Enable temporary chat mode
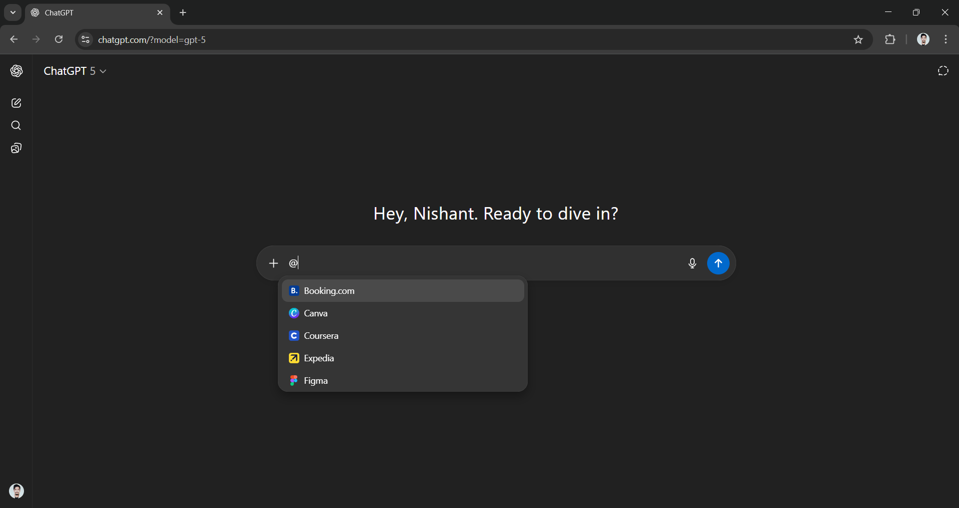 pos(943,71)
